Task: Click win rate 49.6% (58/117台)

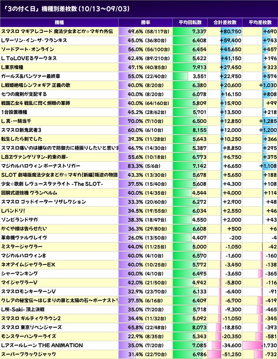Action: pos(149,31)
